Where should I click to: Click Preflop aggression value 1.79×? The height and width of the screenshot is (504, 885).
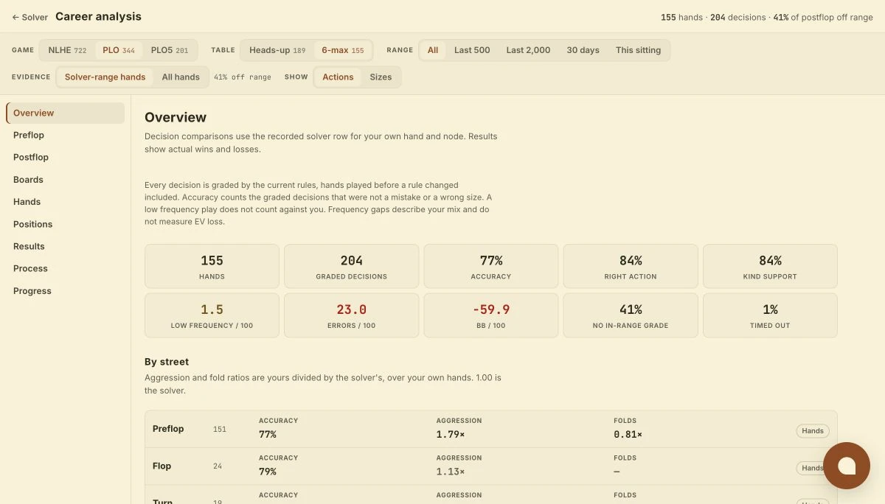click(x=450, y=435)
